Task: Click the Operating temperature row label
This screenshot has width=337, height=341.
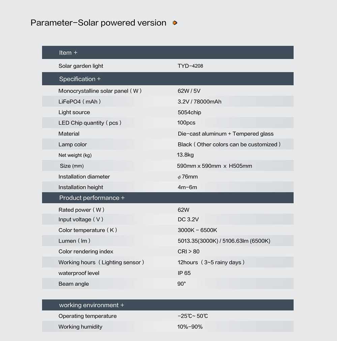Action: (88, 316)
